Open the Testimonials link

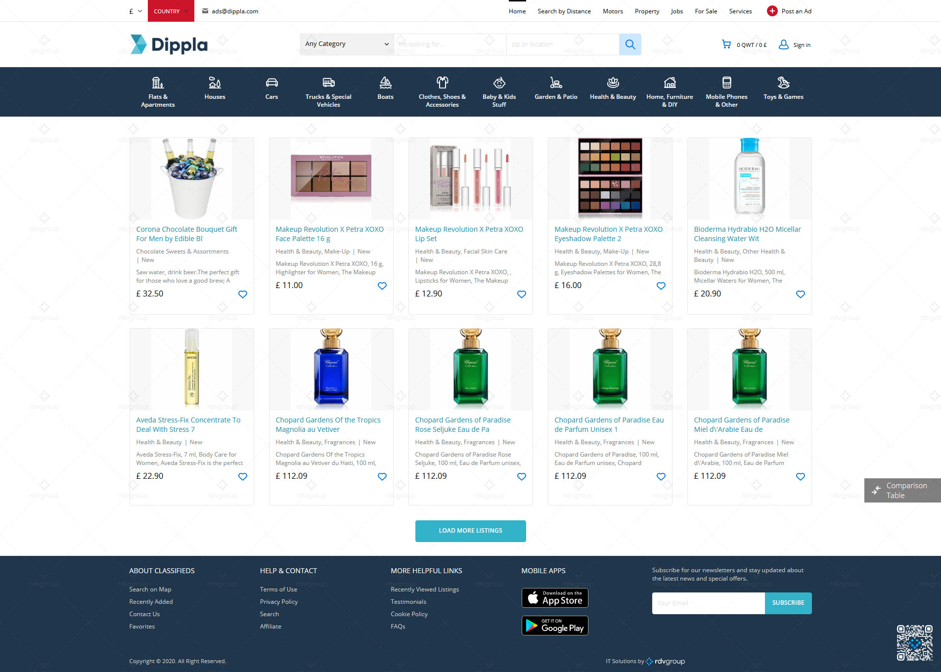[408, 602]
